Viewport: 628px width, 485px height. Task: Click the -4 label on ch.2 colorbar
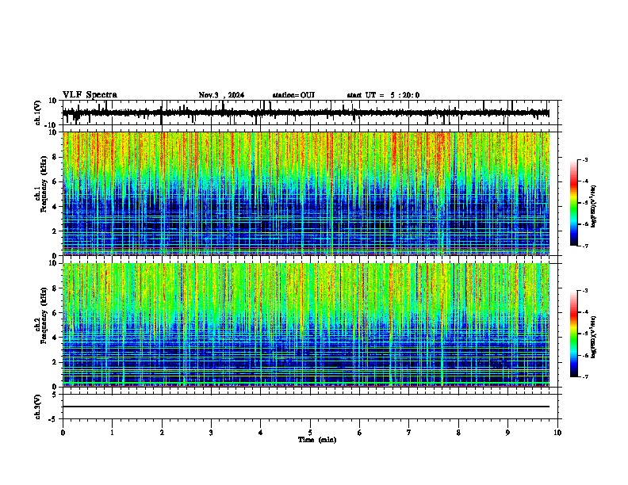584,312
